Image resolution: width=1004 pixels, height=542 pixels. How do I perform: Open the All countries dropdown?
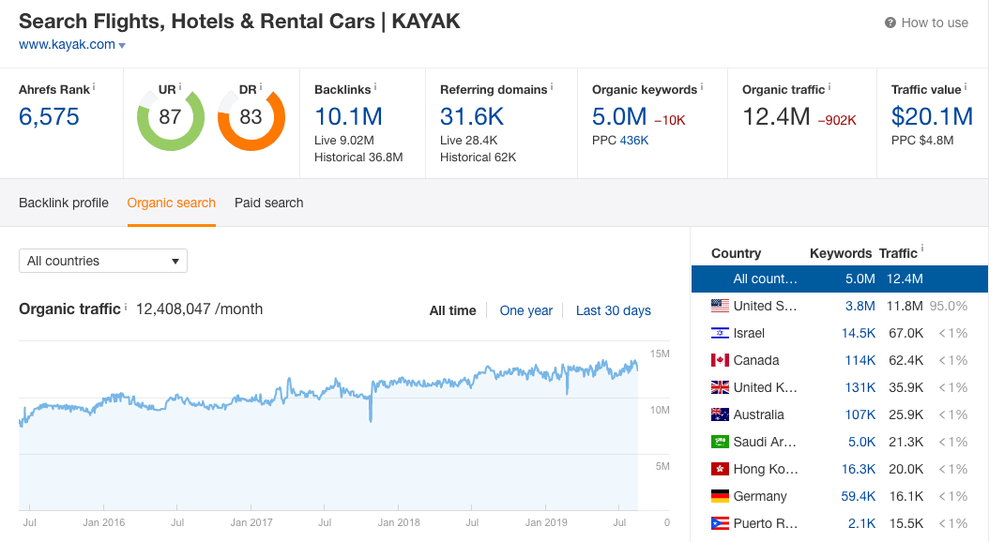tap(102, 261)
